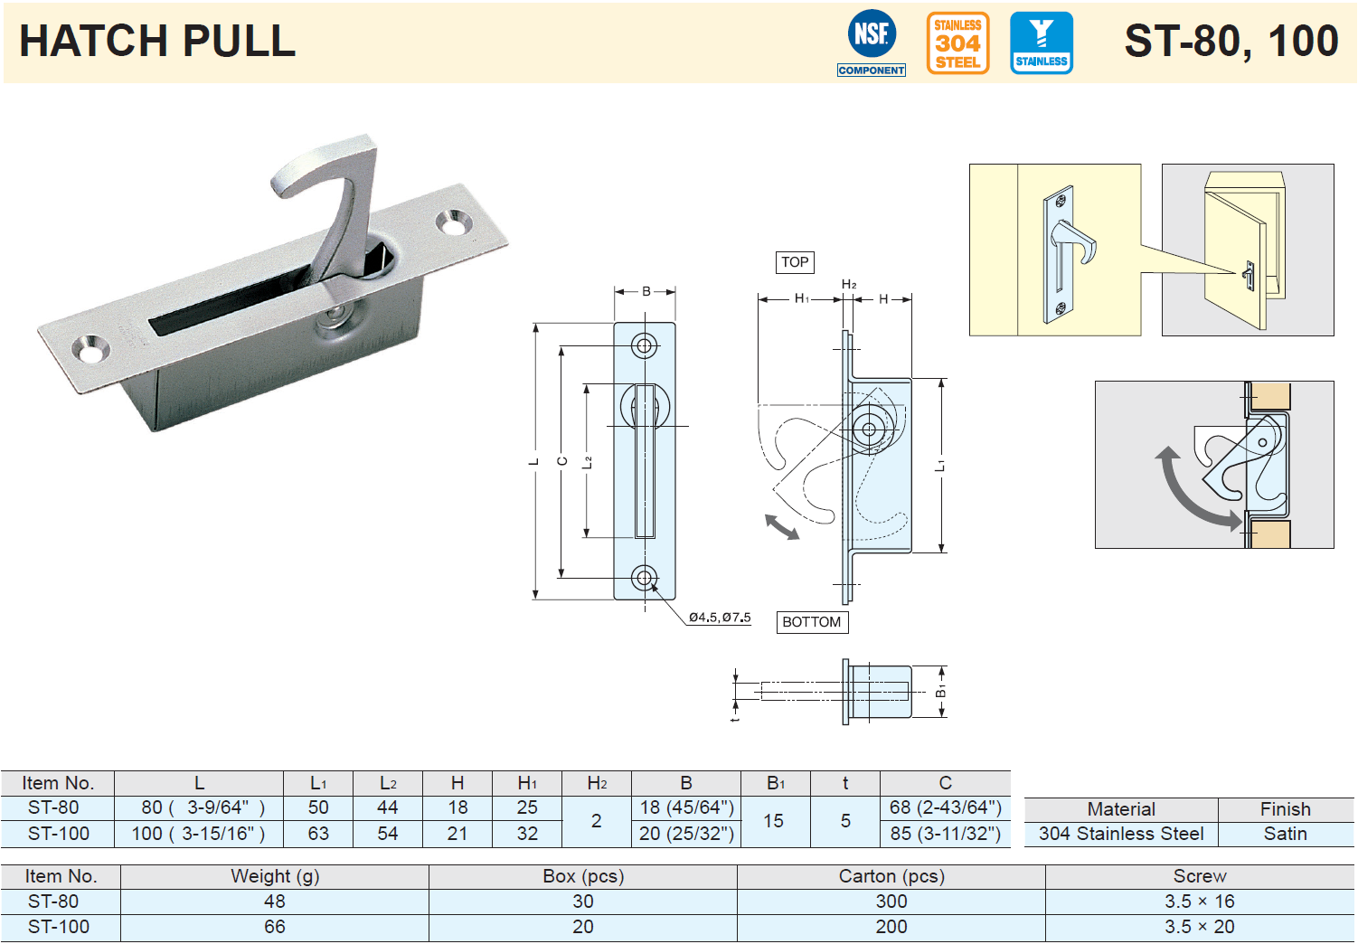Click the BOTTOM label box
This screenshot has width=1358, height=944.
pyautogui.click(x=812, y=622)
